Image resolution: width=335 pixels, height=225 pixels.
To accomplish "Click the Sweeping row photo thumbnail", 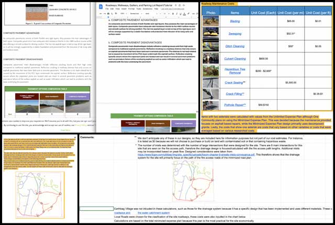I will 210,34.
